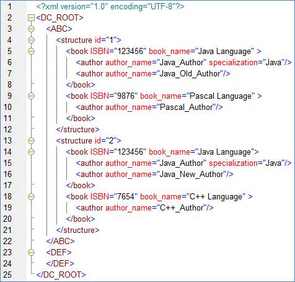295x282 pixels.
Task: Click the </DC_ROOT> closing tag
Action: point(61,275)
